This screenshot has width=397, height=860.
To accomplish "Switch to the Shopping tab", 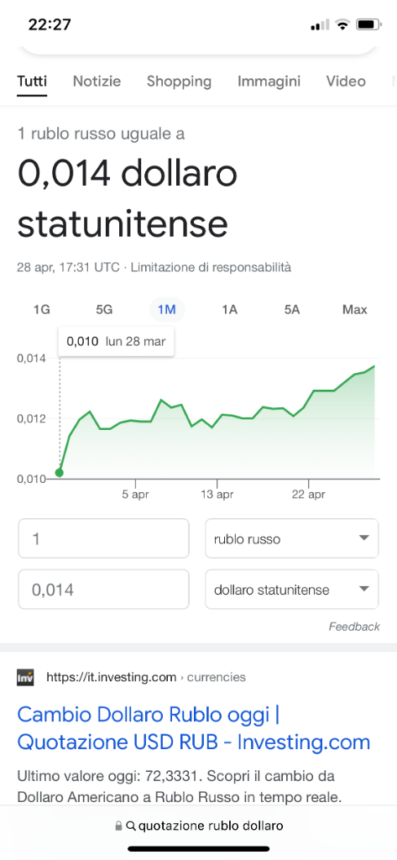I will [x=179, y=81].
